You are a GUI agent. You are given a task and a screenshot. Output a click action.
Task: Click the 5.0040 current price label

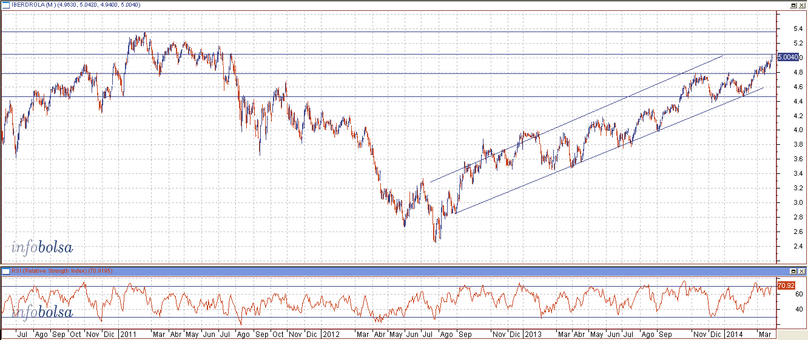787,57
